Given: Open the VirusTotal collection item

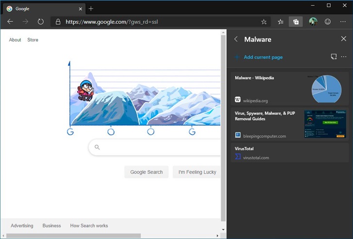Looking at the screenshot, I should click(x=289, y=153).
